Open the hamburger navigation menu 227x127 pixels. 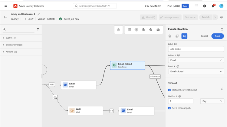[5, 6]
